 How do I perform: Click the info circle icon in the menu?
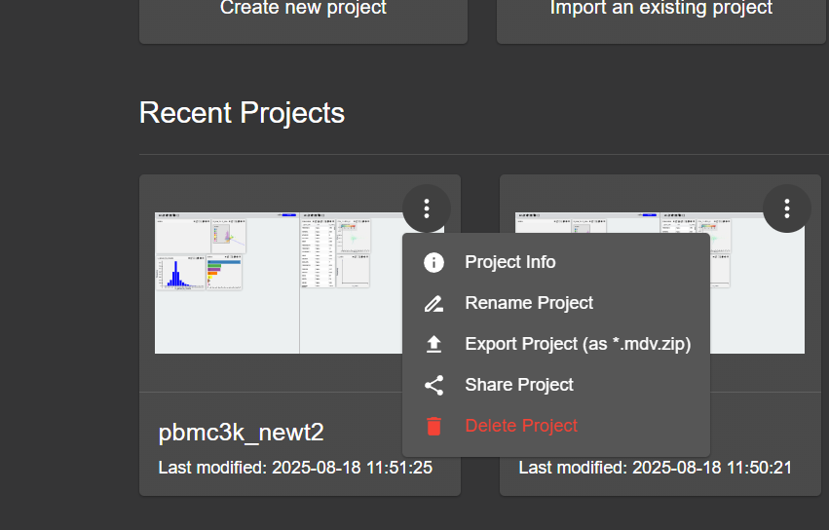pyautogui.click(x=434, y=262)
